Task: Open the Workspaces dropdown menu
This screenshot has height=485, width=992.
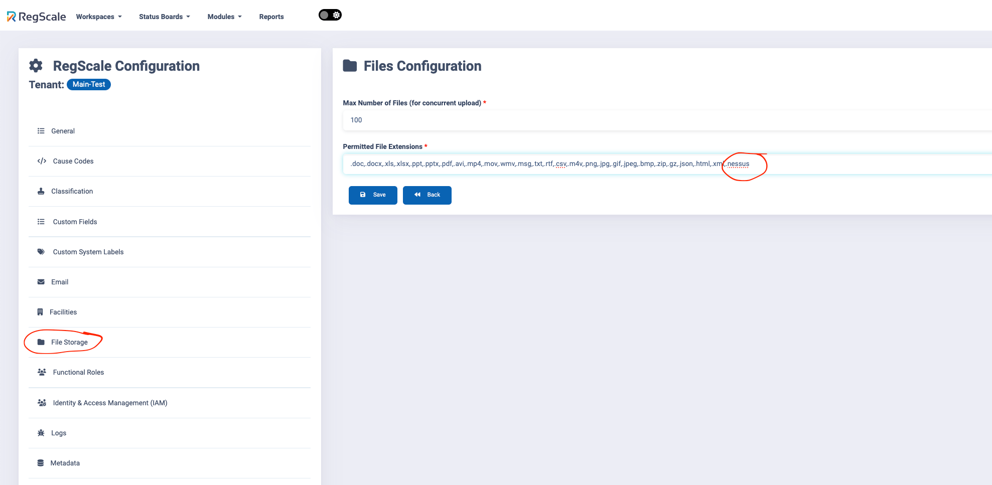Action: pyautogui.click(x=99, y=17)
